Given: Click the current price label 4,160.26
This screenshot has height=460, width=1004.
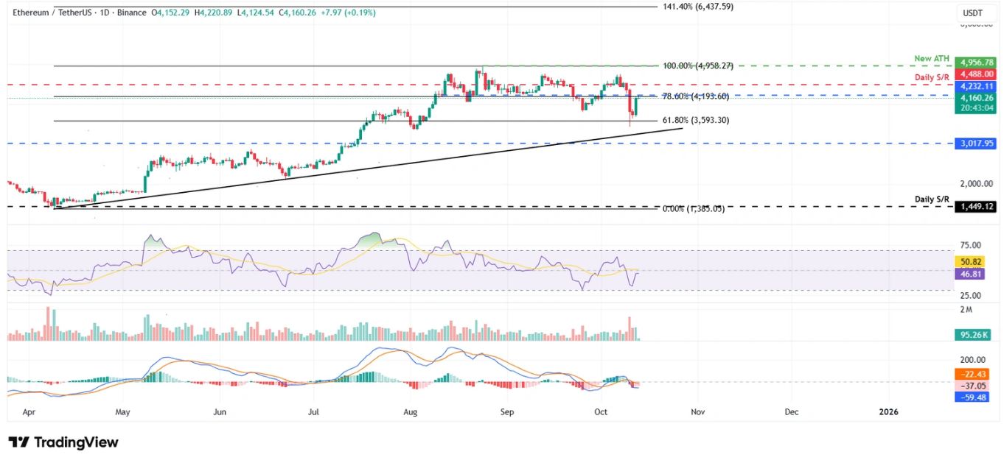Looking at the screenshot, I should pyautogui.click(x=975, y=97).
